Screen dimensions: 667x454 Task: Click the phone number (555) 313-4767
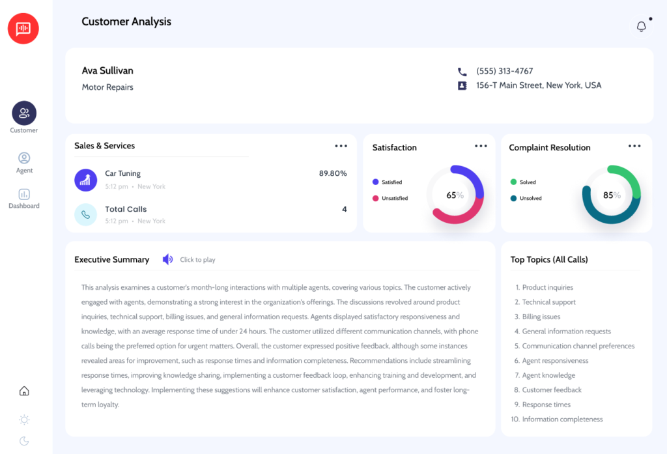click(x=504, y=71)
